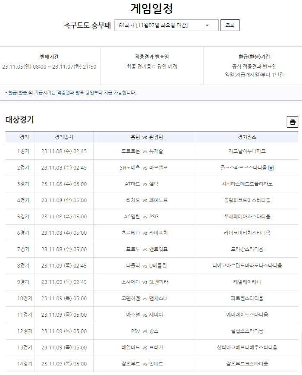Select the match 아스널 vs 세비야
The width and height of the screenshot is (302, 375).
(x=145, y=315)
